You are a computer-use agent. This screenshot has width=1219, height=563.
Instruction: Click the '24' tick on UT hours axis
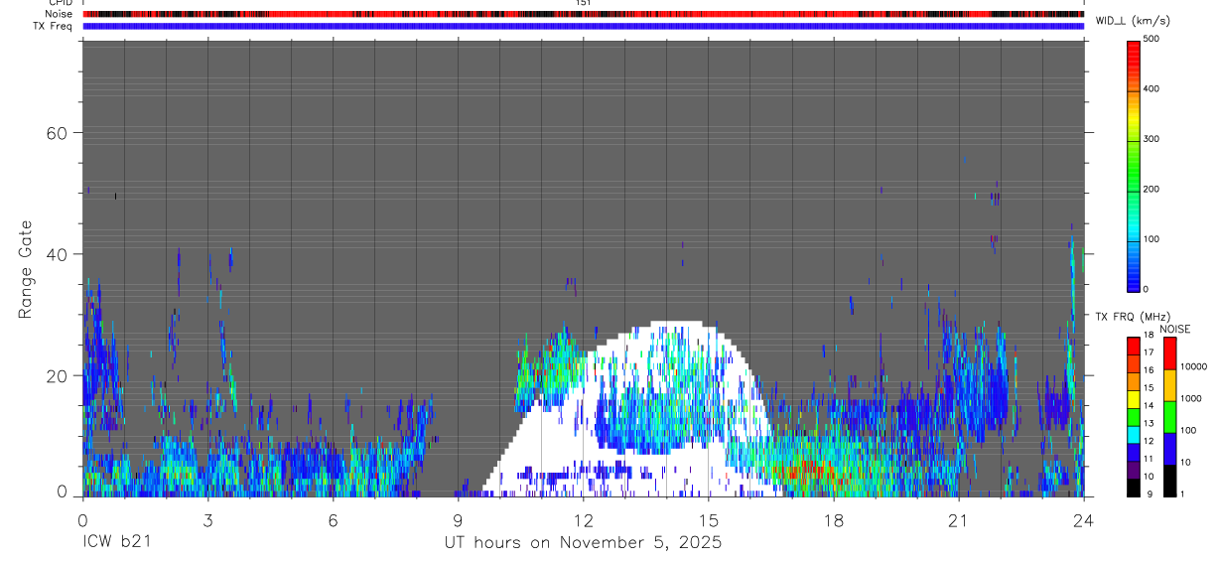(1084, 519)
